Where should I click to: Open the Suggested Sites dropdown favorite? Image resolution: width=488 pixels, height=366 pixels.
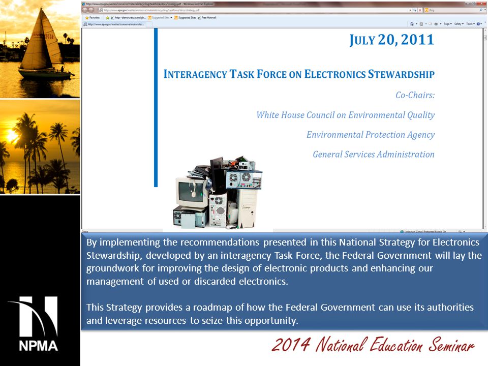click(x=160, y=18)
